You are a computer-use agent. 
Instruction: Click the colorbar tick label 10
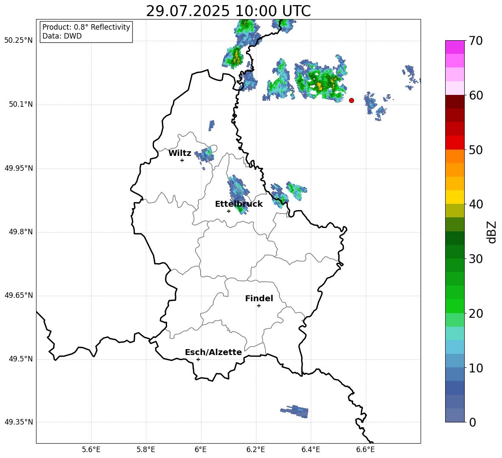click(x=476, y=368)
